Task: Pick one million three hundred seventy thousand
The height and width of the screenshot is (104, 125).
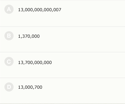Action: click(62, 40)
